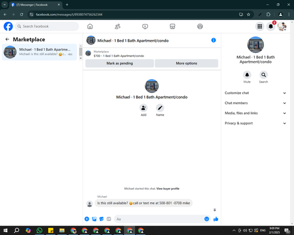Screen dimensions: 294x235
Task: Open the emoji picker in message box
Action: [206, 219]
